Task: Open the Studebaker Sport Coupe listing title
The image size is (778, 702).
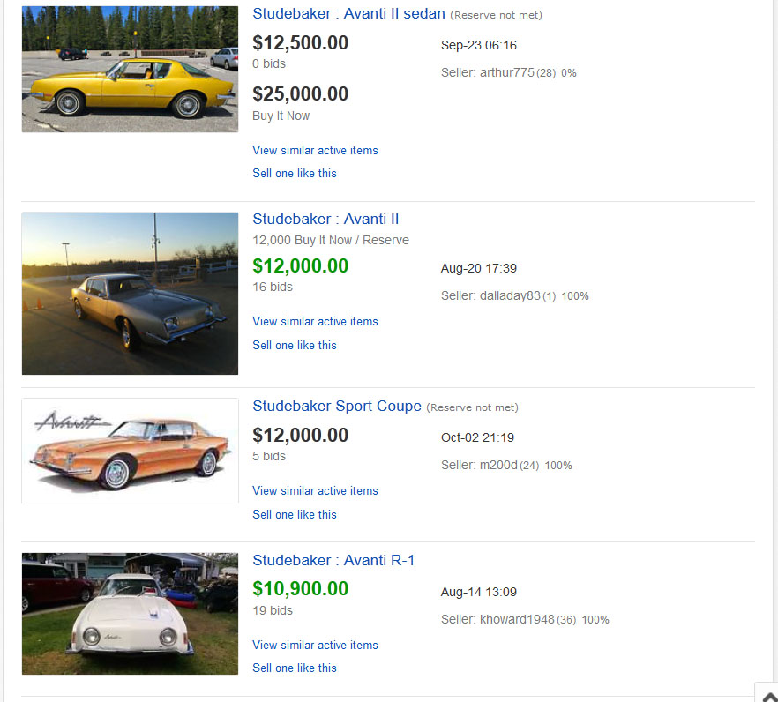Action: pos(337,407)
